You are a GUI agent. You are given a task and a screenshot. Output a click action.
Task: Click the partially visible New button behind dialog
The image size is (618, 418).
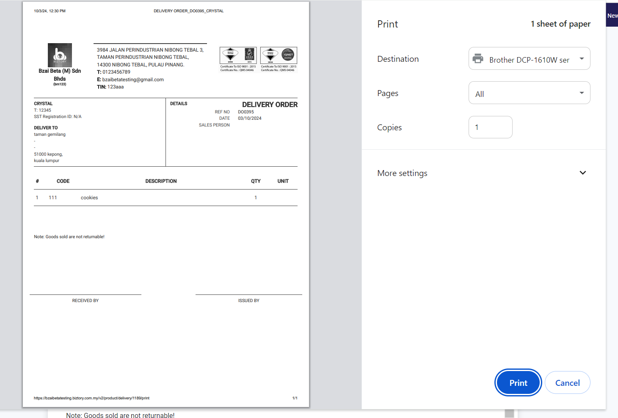click(612, 15)
